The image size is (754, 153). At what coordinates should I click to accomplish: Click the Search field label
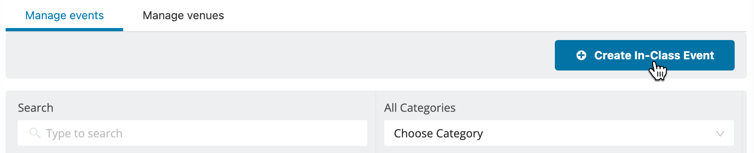coord(35,108)
